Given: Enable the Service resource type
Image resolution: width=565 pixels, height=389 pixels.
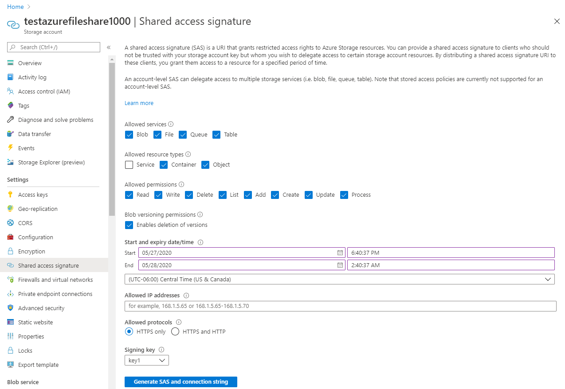Looking at the screenshot, I should [x=129, y=164].
